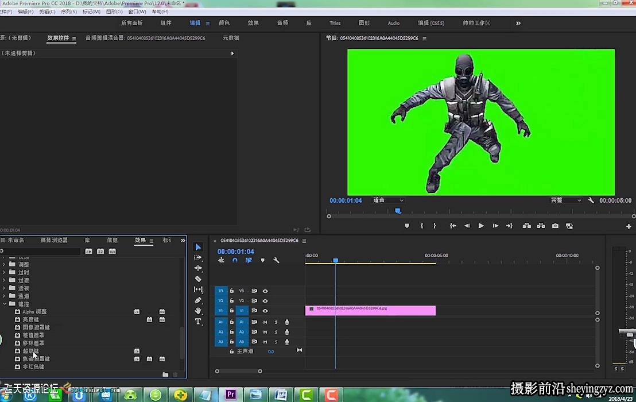636x402 pixels.
Task: Toggle linked selection in timeline
Action: pyautogui.click(x=249, y=260)
